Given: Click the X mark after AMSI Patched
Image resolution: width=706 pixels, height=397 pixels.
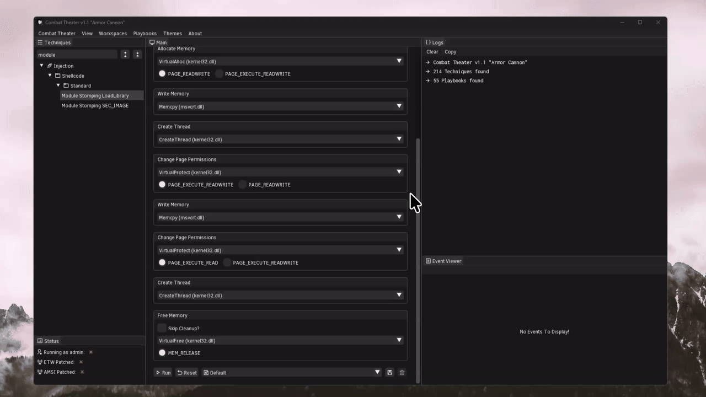Looking at the screenshot, I should tap(82, 372).
